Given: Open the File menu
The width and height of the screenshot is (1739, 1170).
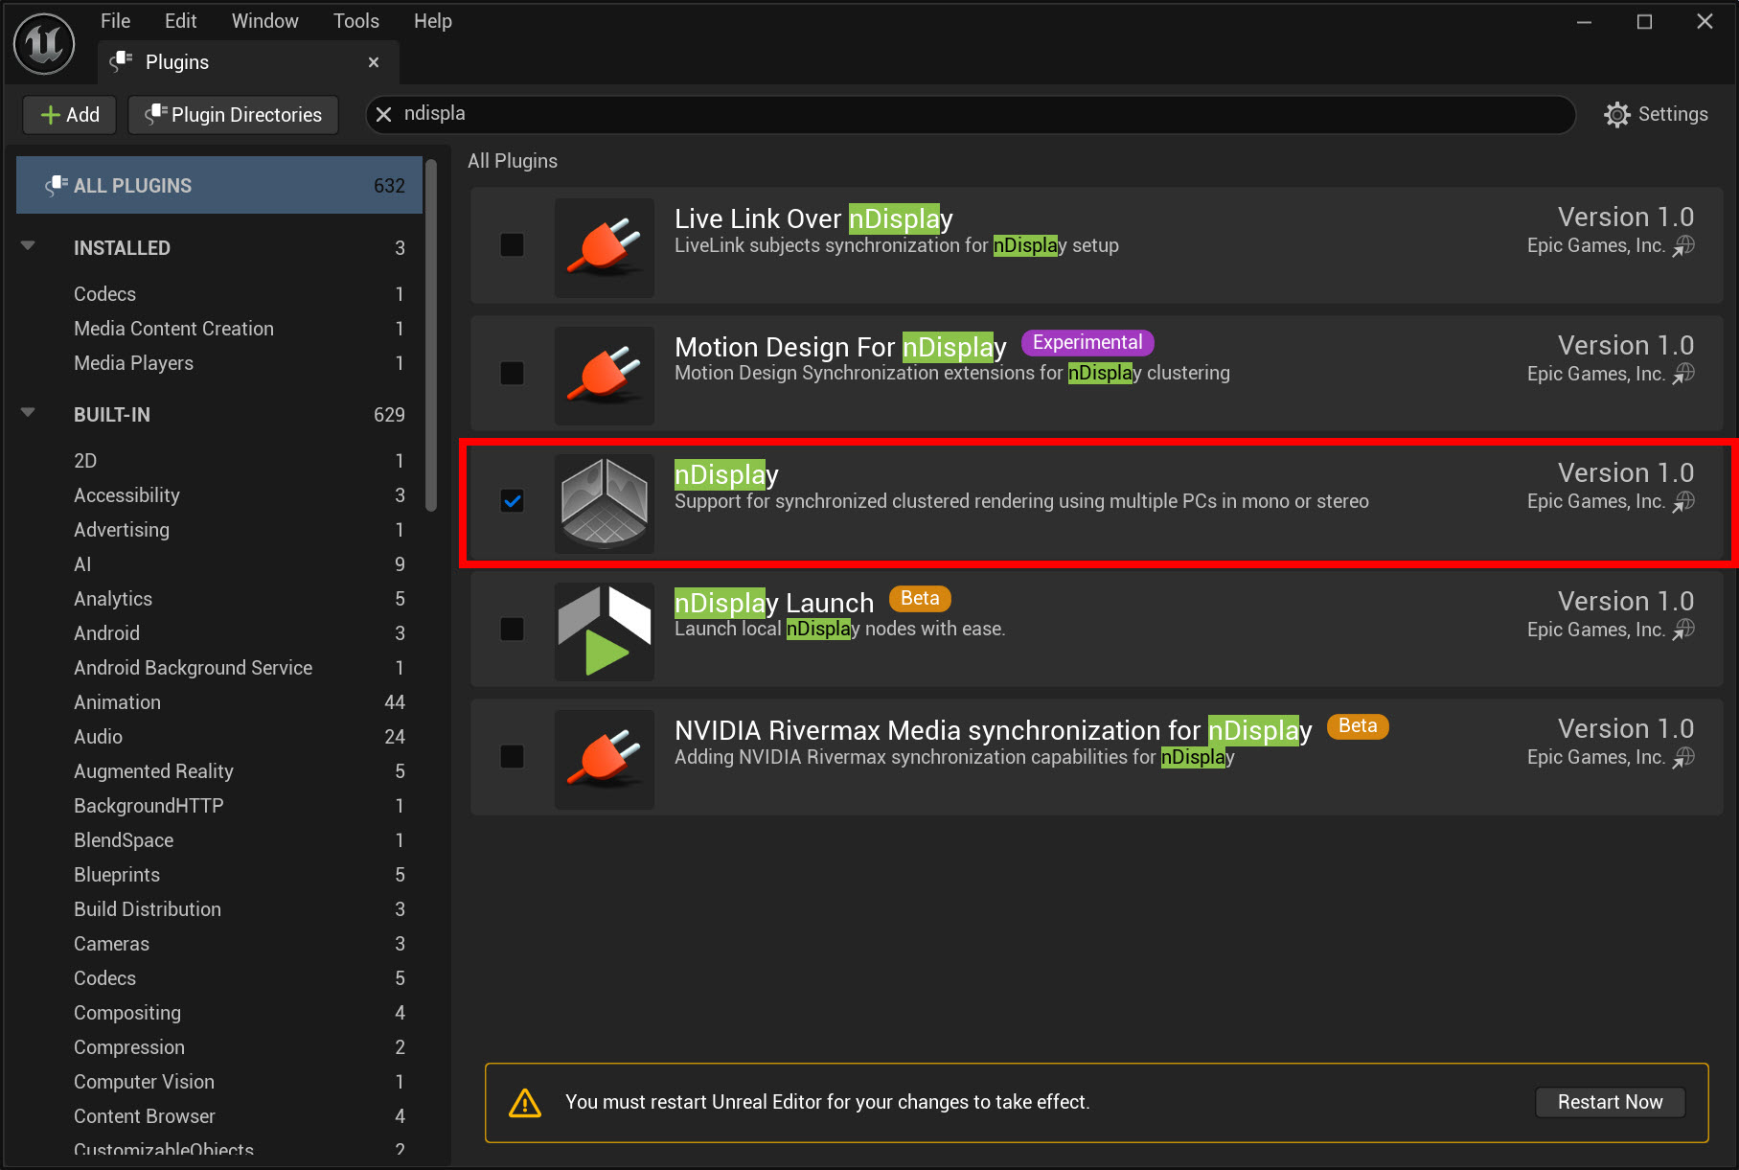Looking at the screenshot, I should [115, 21].
